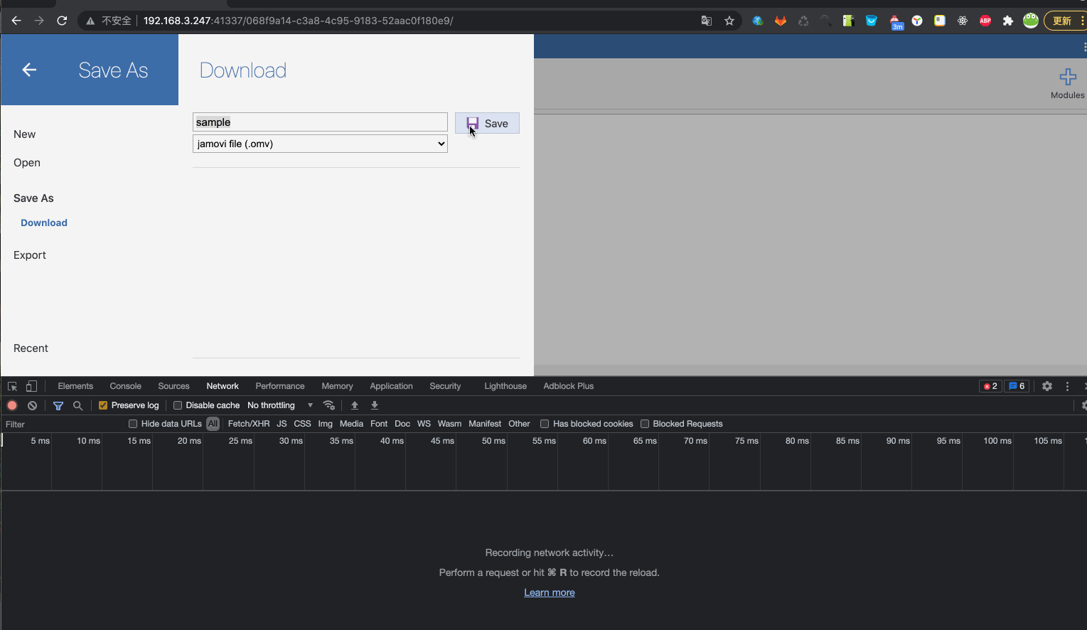The height and width of the screenshot is (630, 1087).
Task: Open DevTools three-dot customize menu
Action: [x=1067, y=385]
